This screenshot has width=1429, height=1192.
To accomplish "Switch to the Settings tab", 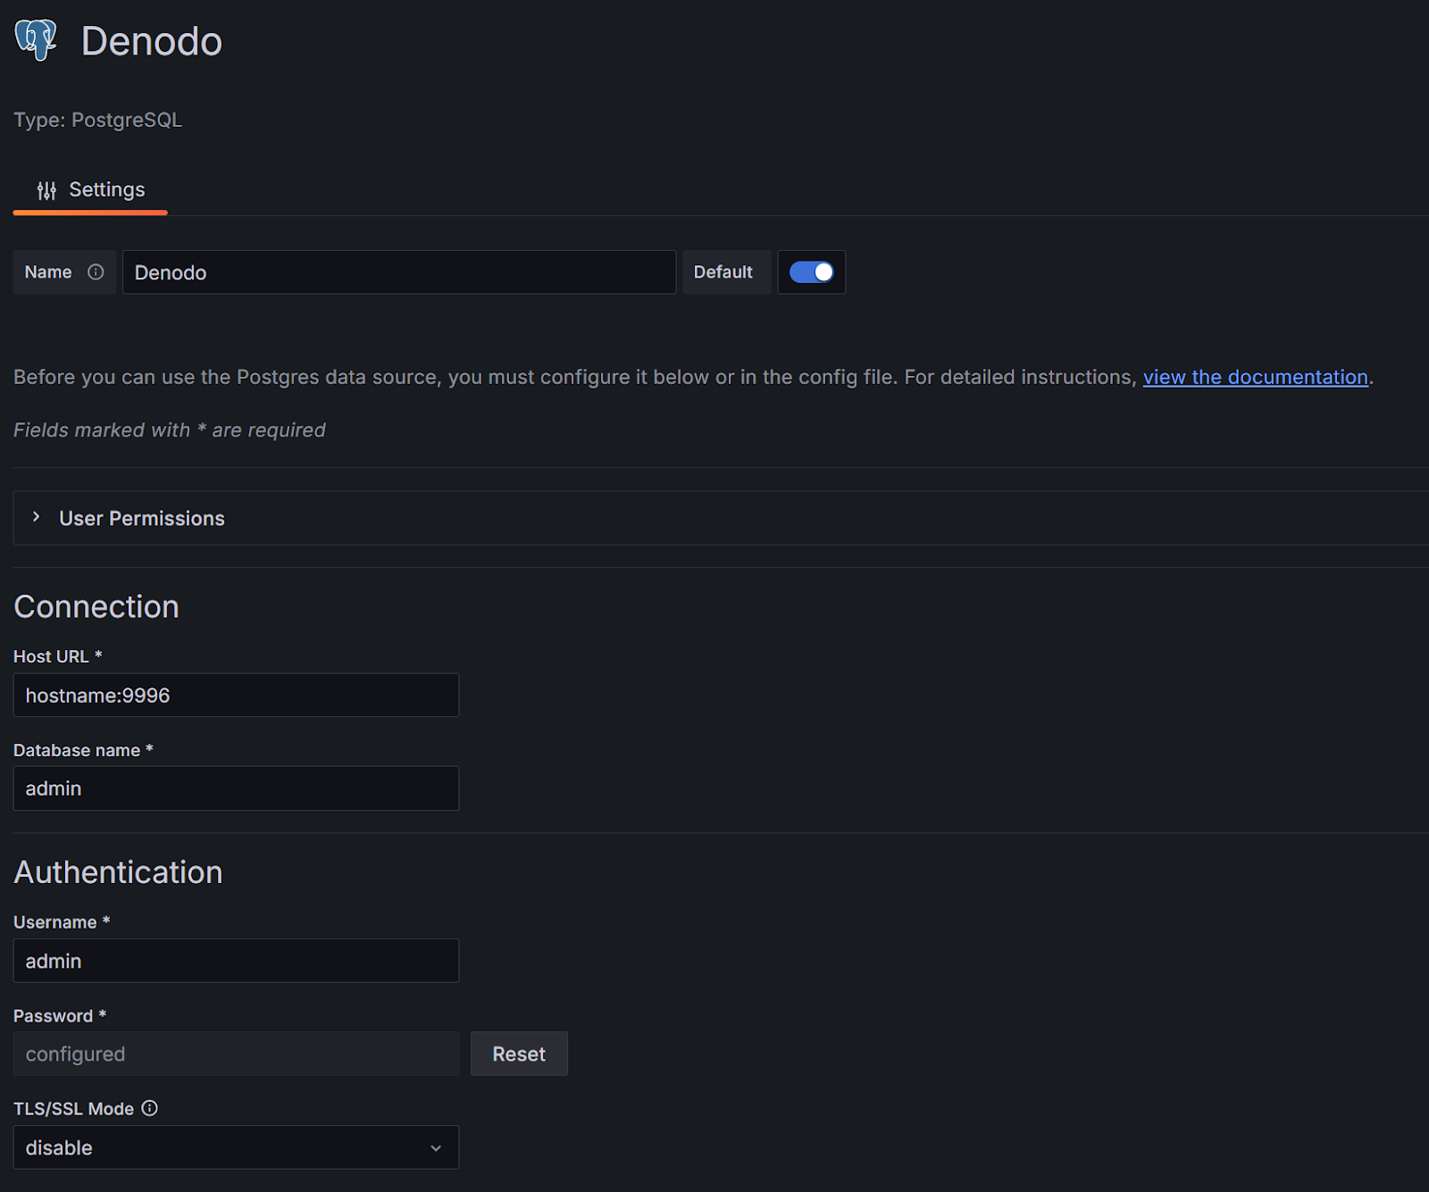I will click(x=90, y=190).
